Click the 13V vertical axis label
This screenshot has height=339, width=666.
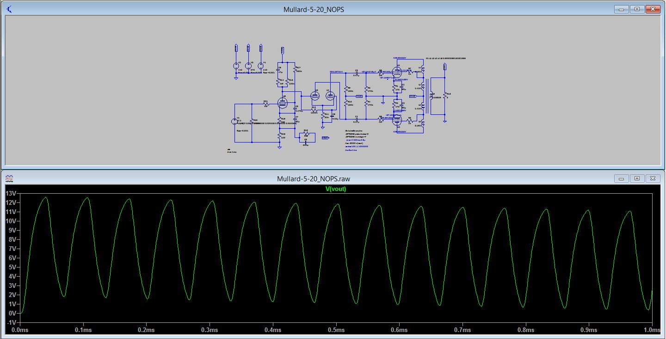point(11,193)
